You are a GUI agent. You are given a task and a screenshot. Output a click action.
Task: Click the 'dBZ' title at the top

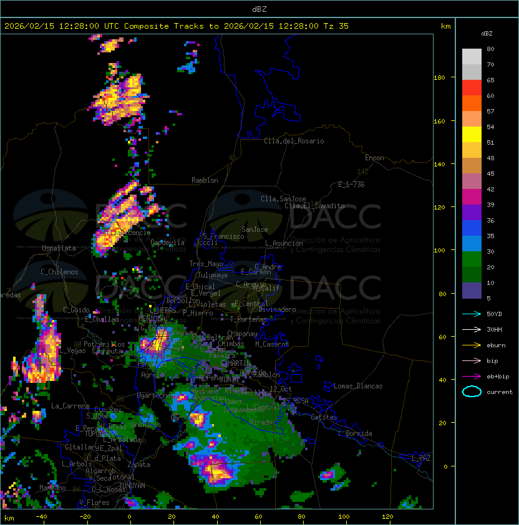[259, 9]
